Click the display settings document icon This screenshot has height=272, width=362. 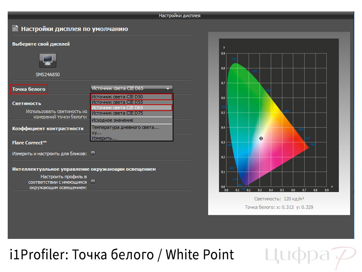(x=15, y=29)
